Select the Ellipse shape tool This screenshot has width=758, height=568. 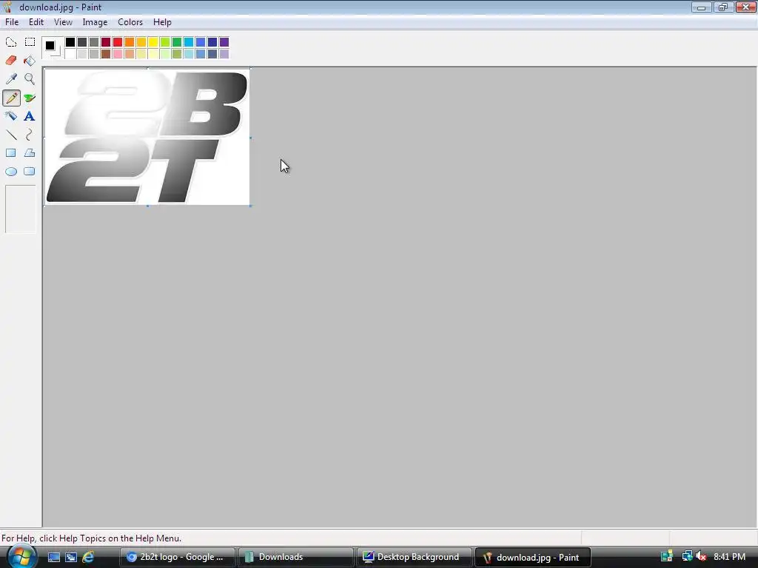pyautogui.click(x=11, y=172)
